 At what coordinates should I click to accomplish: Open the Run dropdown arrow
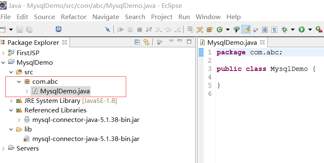point(310,29)
